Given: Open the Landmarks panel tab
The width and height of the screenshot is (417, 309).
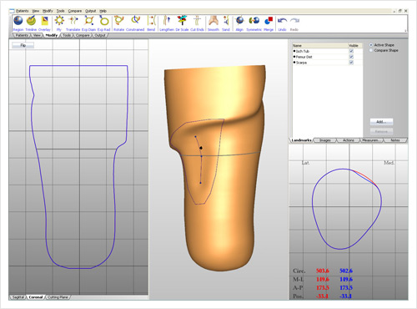Looking at the screenshot, I should (x=302, y=140).
